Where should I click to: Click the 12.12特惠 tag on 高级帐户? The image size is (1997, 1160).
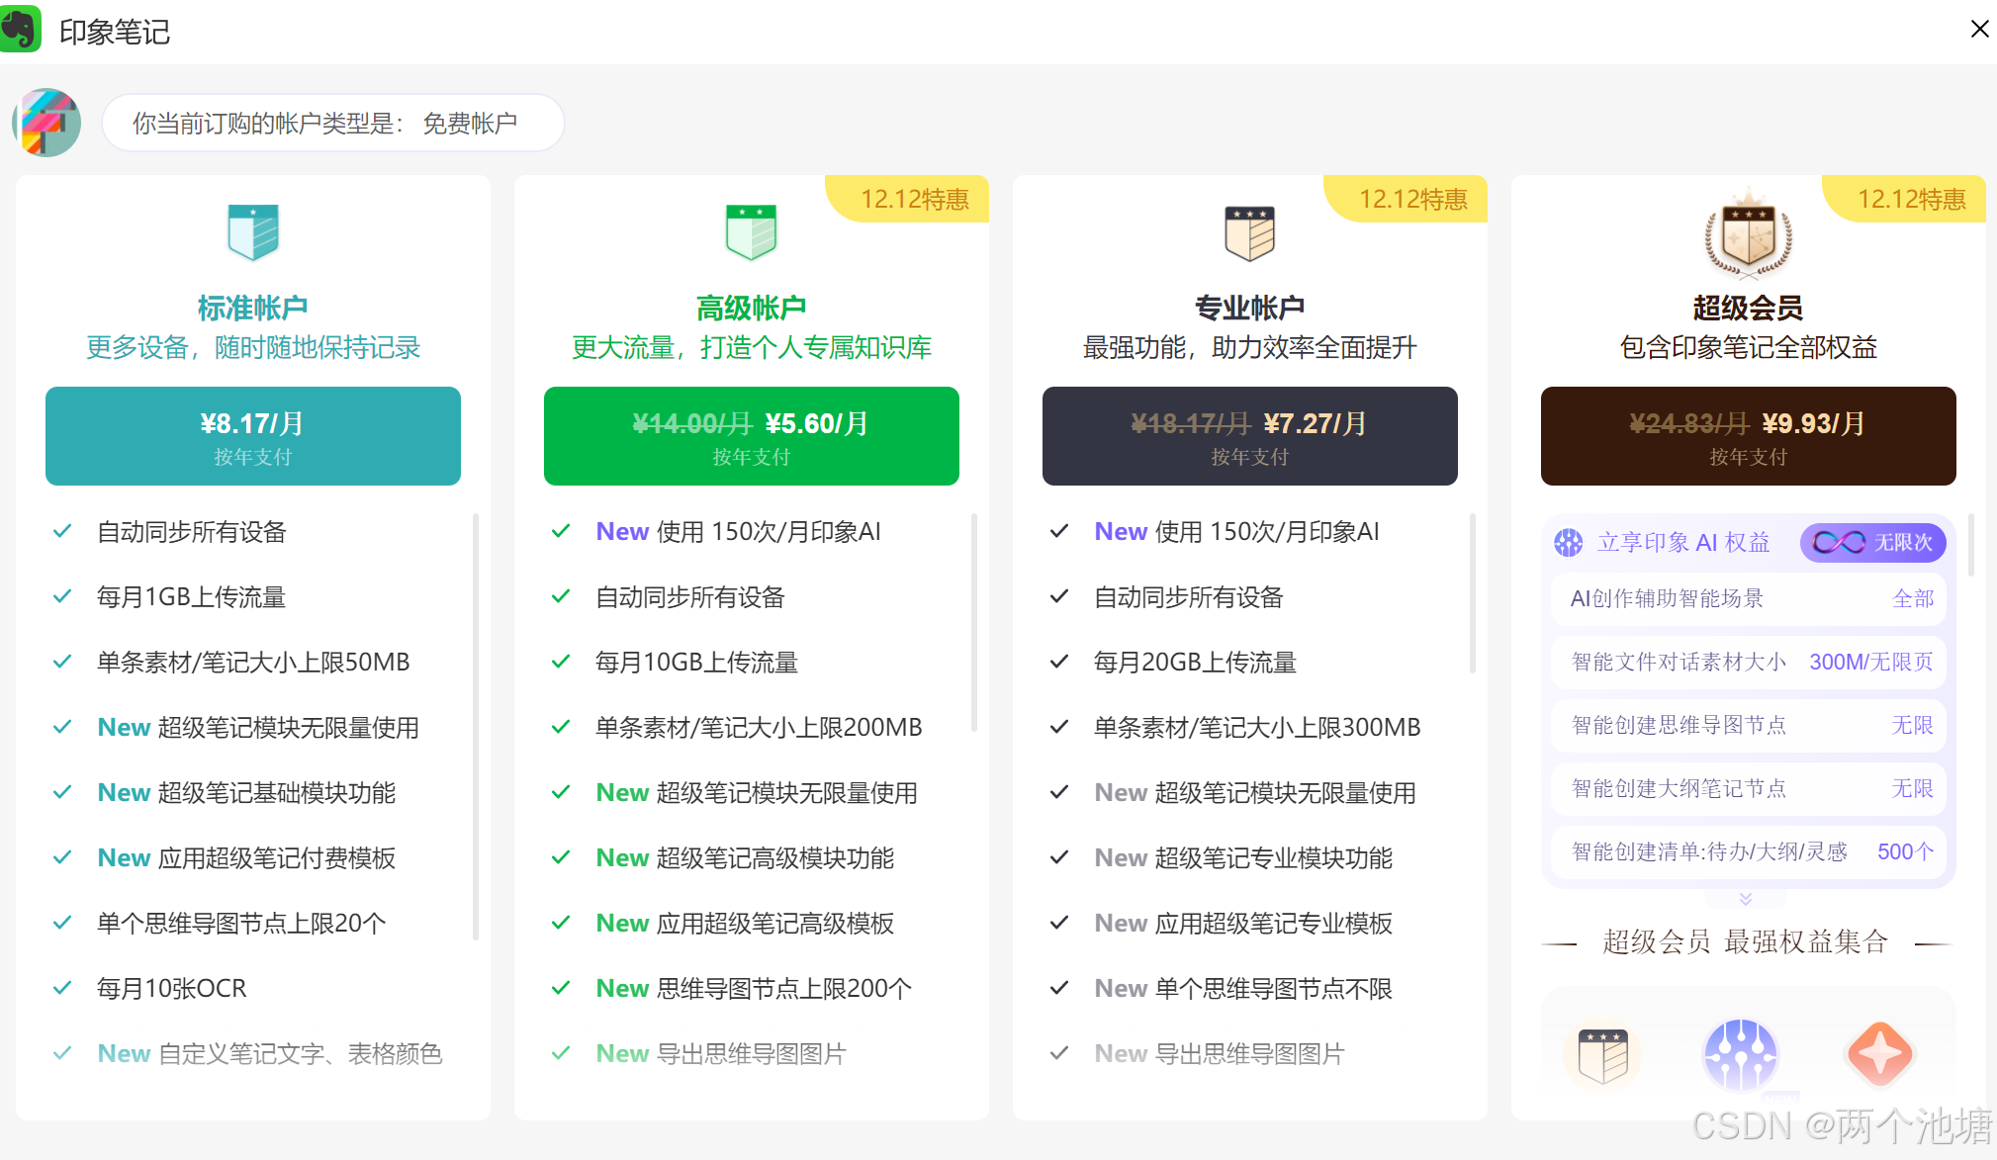click(x=913, y=199)
